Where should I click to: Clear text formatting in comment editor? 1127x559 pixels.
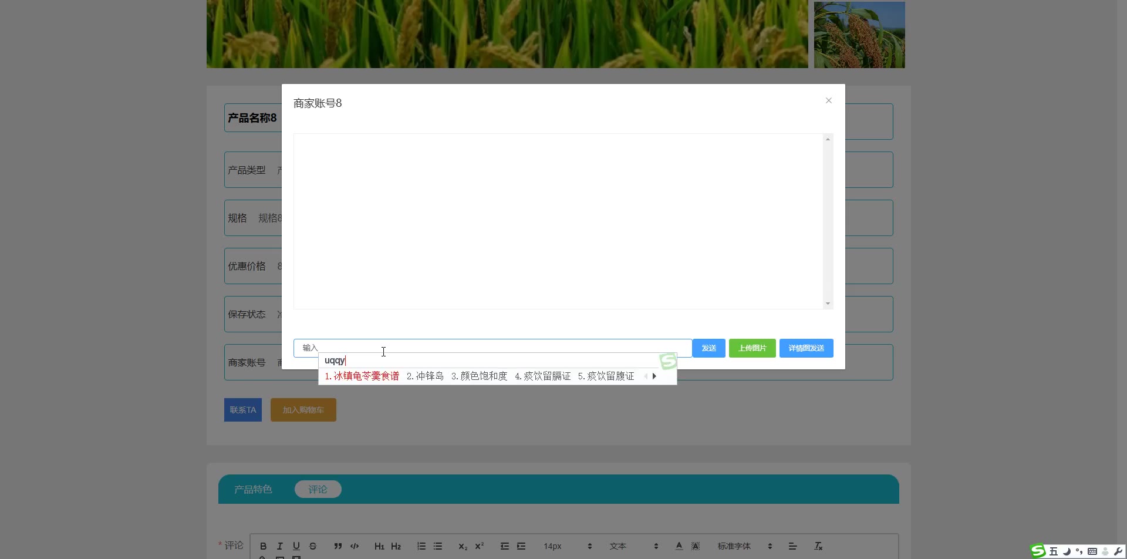tap(818, 546)
